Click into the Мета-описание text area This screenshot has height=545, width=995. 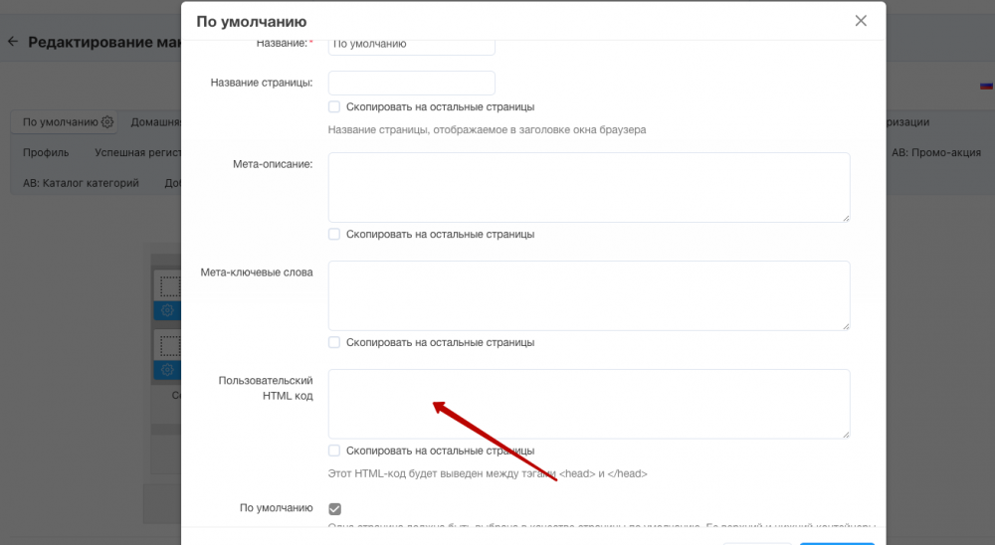coord(589,187)
